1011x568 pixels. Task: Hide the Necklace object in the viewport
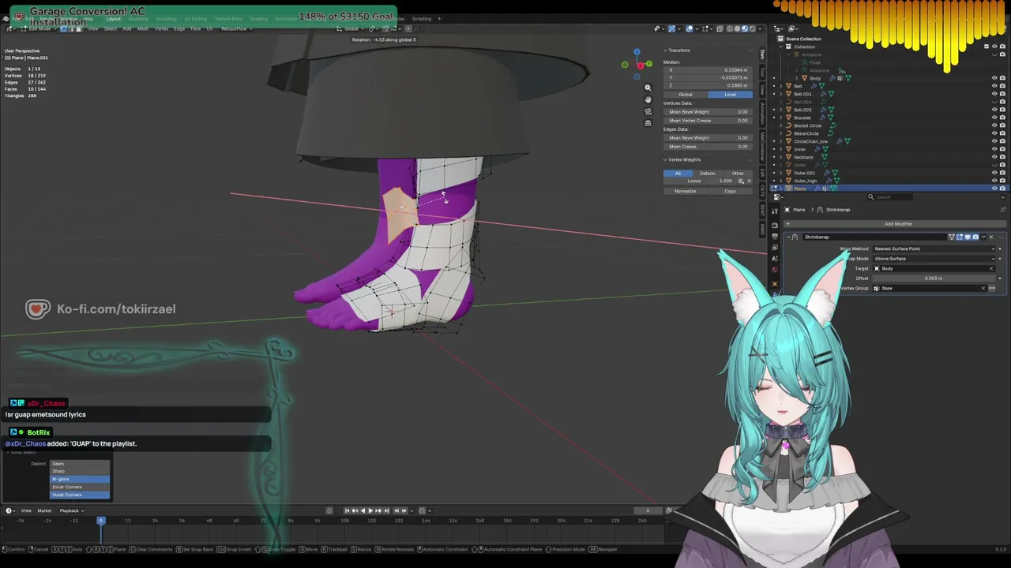[x=994, y=157]
